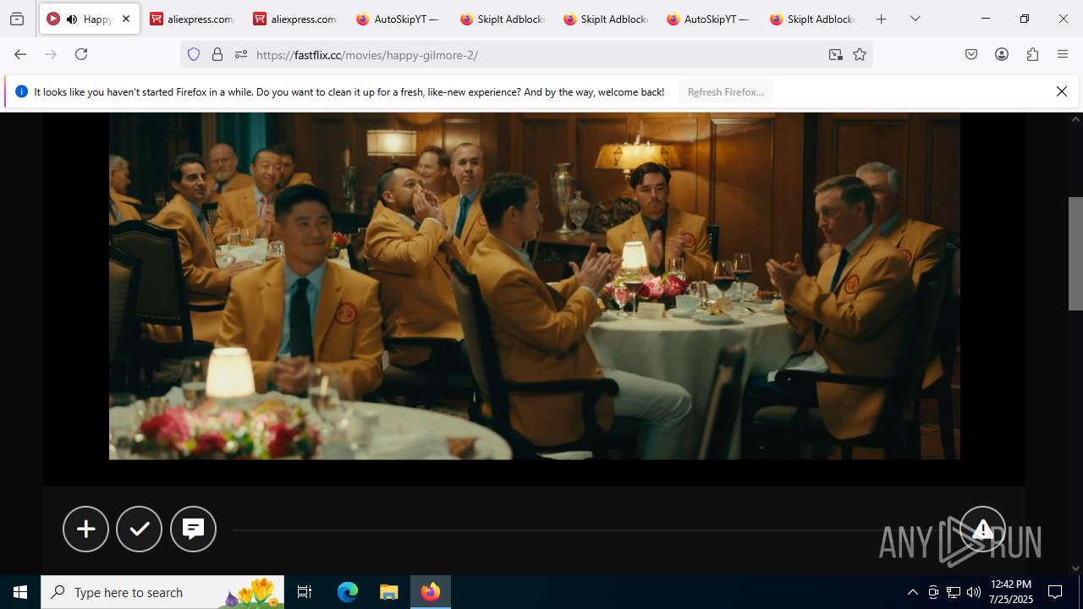Viewport: 1083px width, 609px height.
Task: Open File Explorer from taskbar
Action: [x=388, y=592]
